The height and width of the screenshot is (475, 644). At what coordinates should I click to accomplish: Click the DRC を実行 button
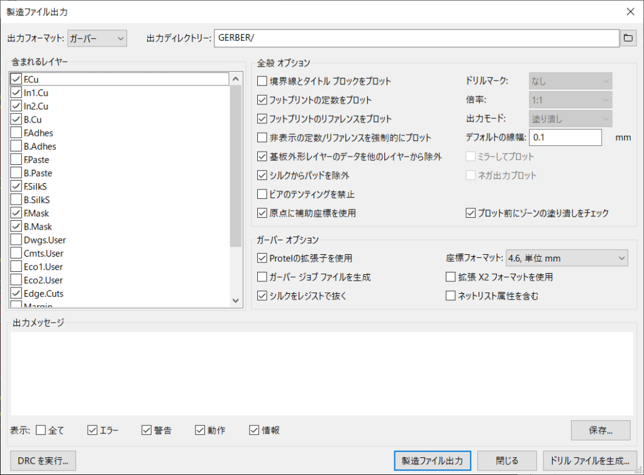[x=43, y=461]
